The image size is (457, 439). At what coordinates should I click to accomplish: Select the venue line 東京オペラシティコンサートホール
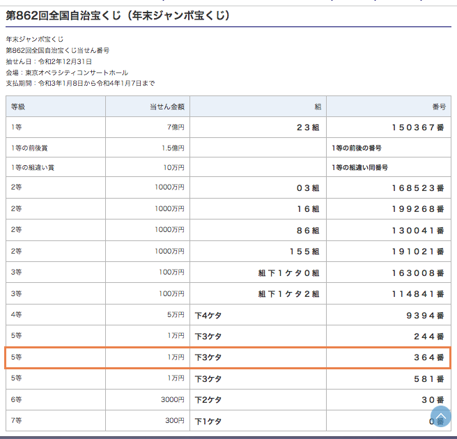[67, 72]
